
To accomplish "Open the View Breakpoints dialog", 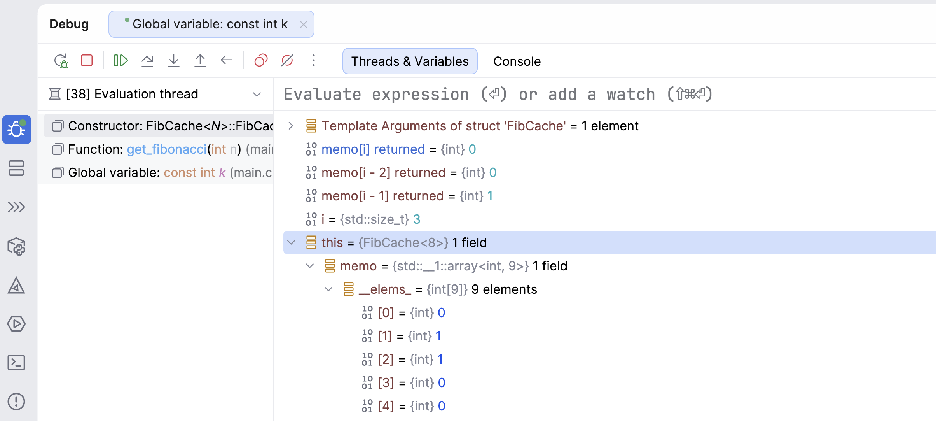I will 260,61.
